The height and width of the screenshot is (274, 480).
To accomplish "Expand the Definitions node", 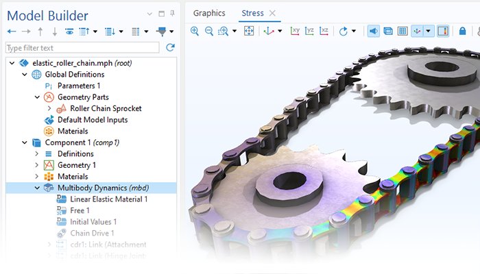I will [x=37, y=153].
